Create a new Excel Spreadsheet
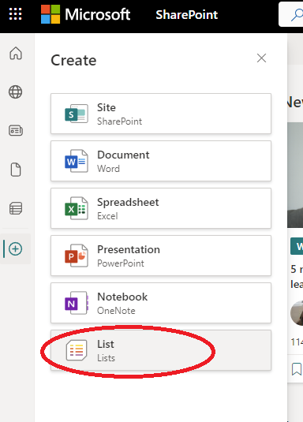The width and height of the screenshot is (303, 422). pyautogui.click(x=161, y=208)
